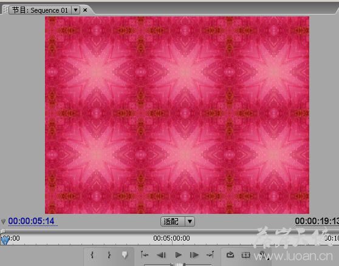Click the blue playhead on time ruler
The width and height of the screenshot is (339, 266).
pos(4,241)
